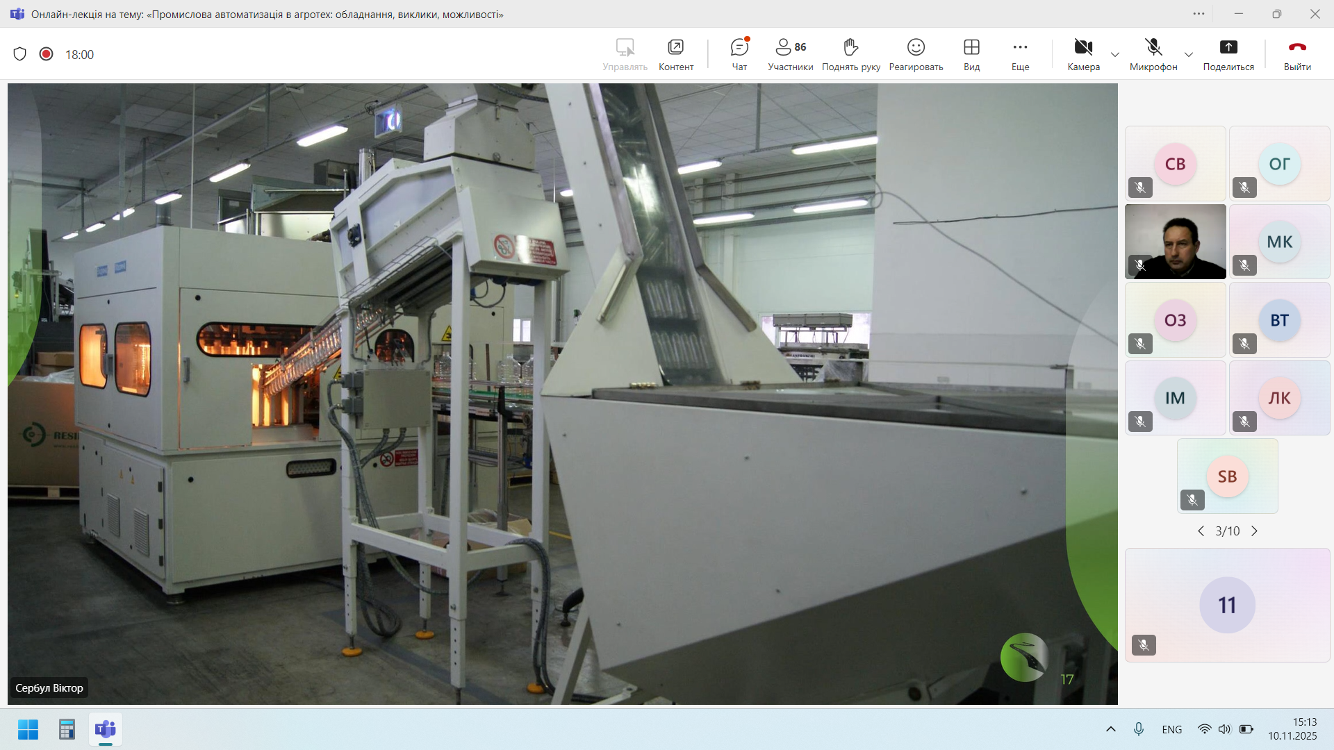Raise your hand in the meeting
The height and width of the screenshot is (750, 1334).
point(850,54)
